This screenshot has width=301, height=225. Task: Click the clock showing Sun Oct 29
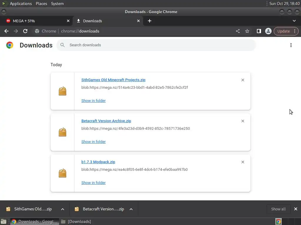click(x=284, y=4)
